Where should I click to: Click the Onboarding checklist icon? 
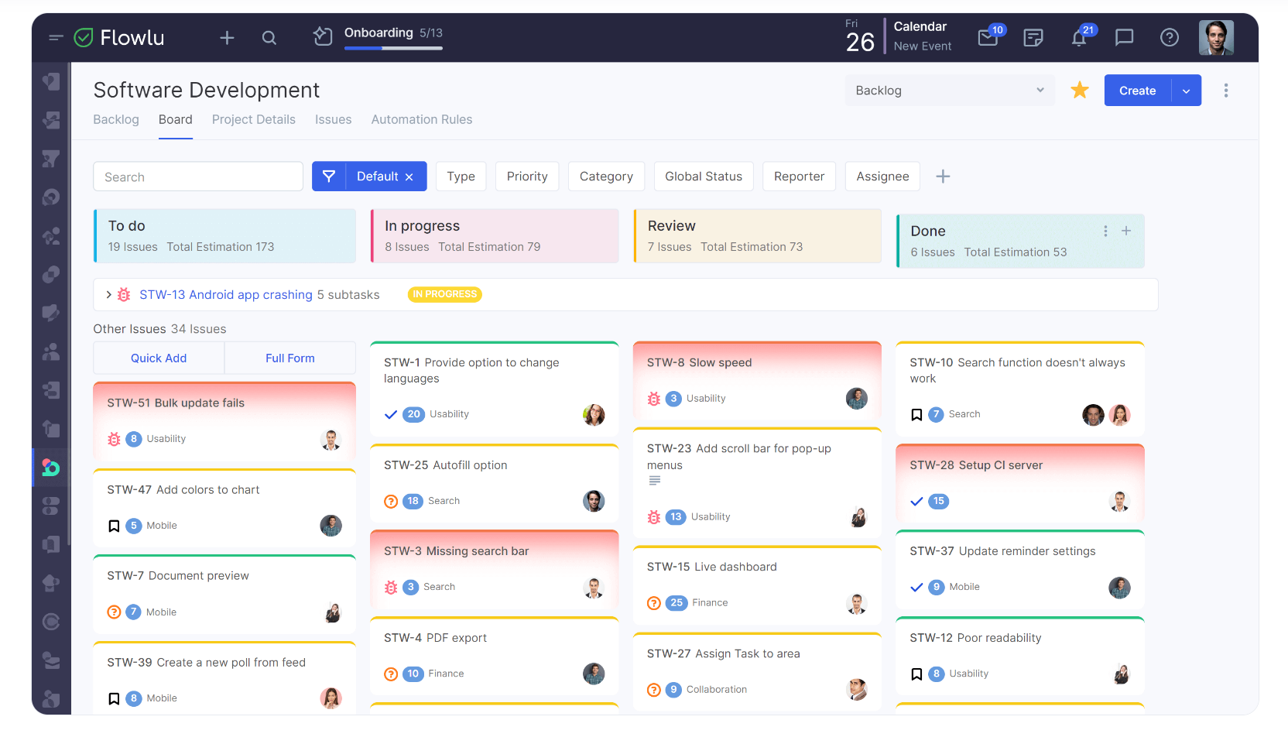point(323,36)
